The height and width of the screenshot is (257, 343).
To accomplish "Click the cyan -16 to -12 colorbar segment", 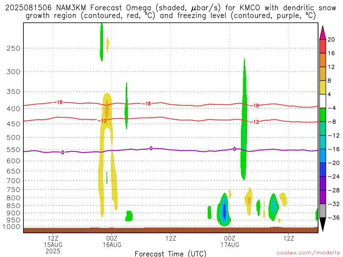I will (x=323, y=142).
